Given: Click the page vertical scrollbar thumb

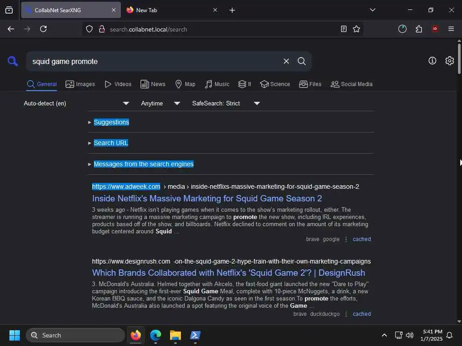Looking at the screenshot, I should (x=459, y=59).
